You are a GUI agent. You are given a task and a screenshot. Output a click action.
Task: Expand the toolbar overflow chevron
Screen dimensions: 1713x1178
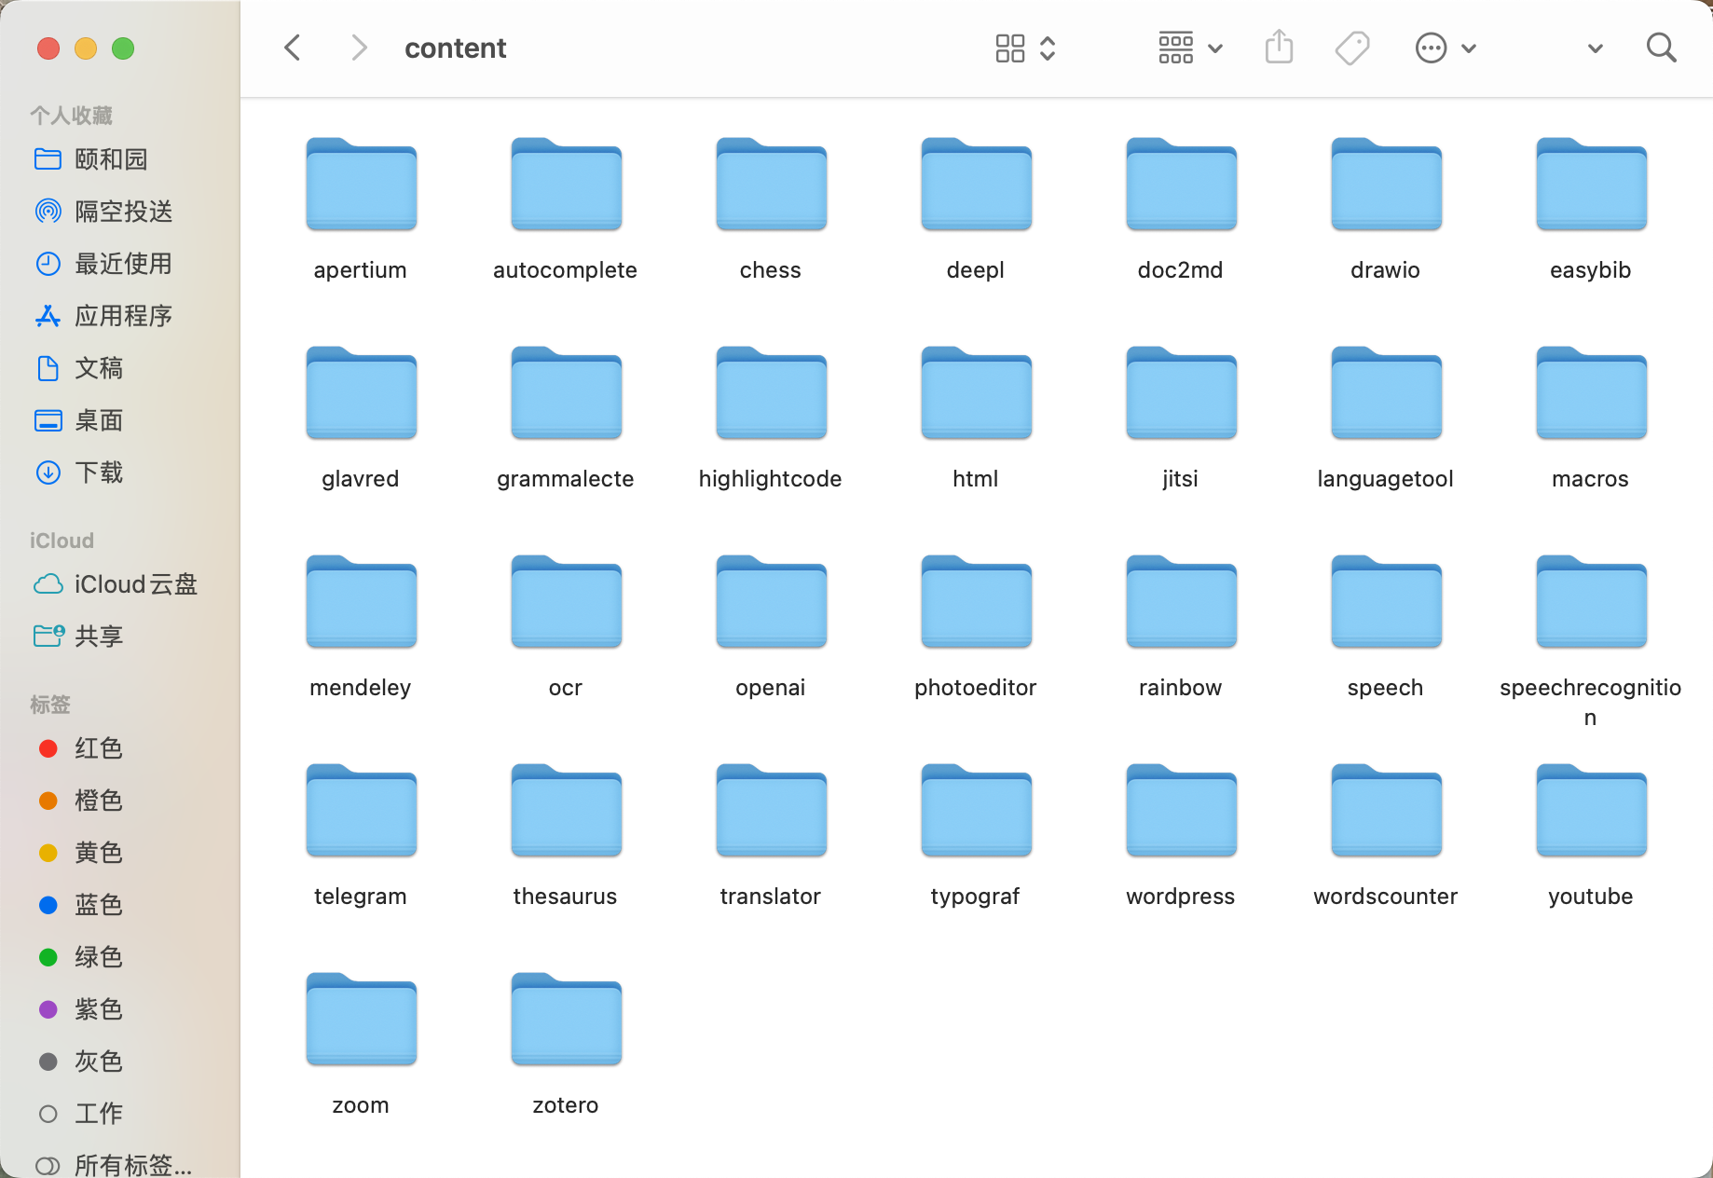click(1595, 48)
